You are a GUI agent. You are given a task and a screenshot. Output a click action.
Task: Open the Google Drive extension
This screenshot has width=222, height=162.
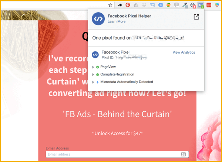[136, 5]
